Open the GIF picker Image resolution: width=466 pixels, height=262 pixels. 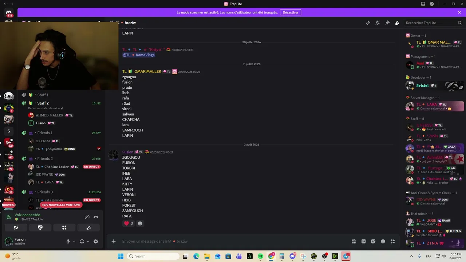[x=363, y=241]
